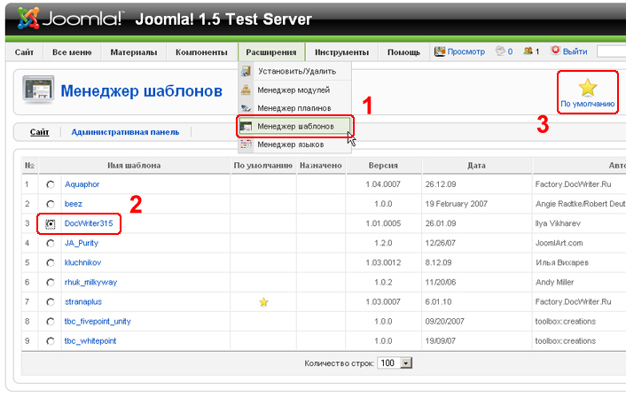Click the Назначено column header
Screen dimensions: 626x398
click(321, 165)
